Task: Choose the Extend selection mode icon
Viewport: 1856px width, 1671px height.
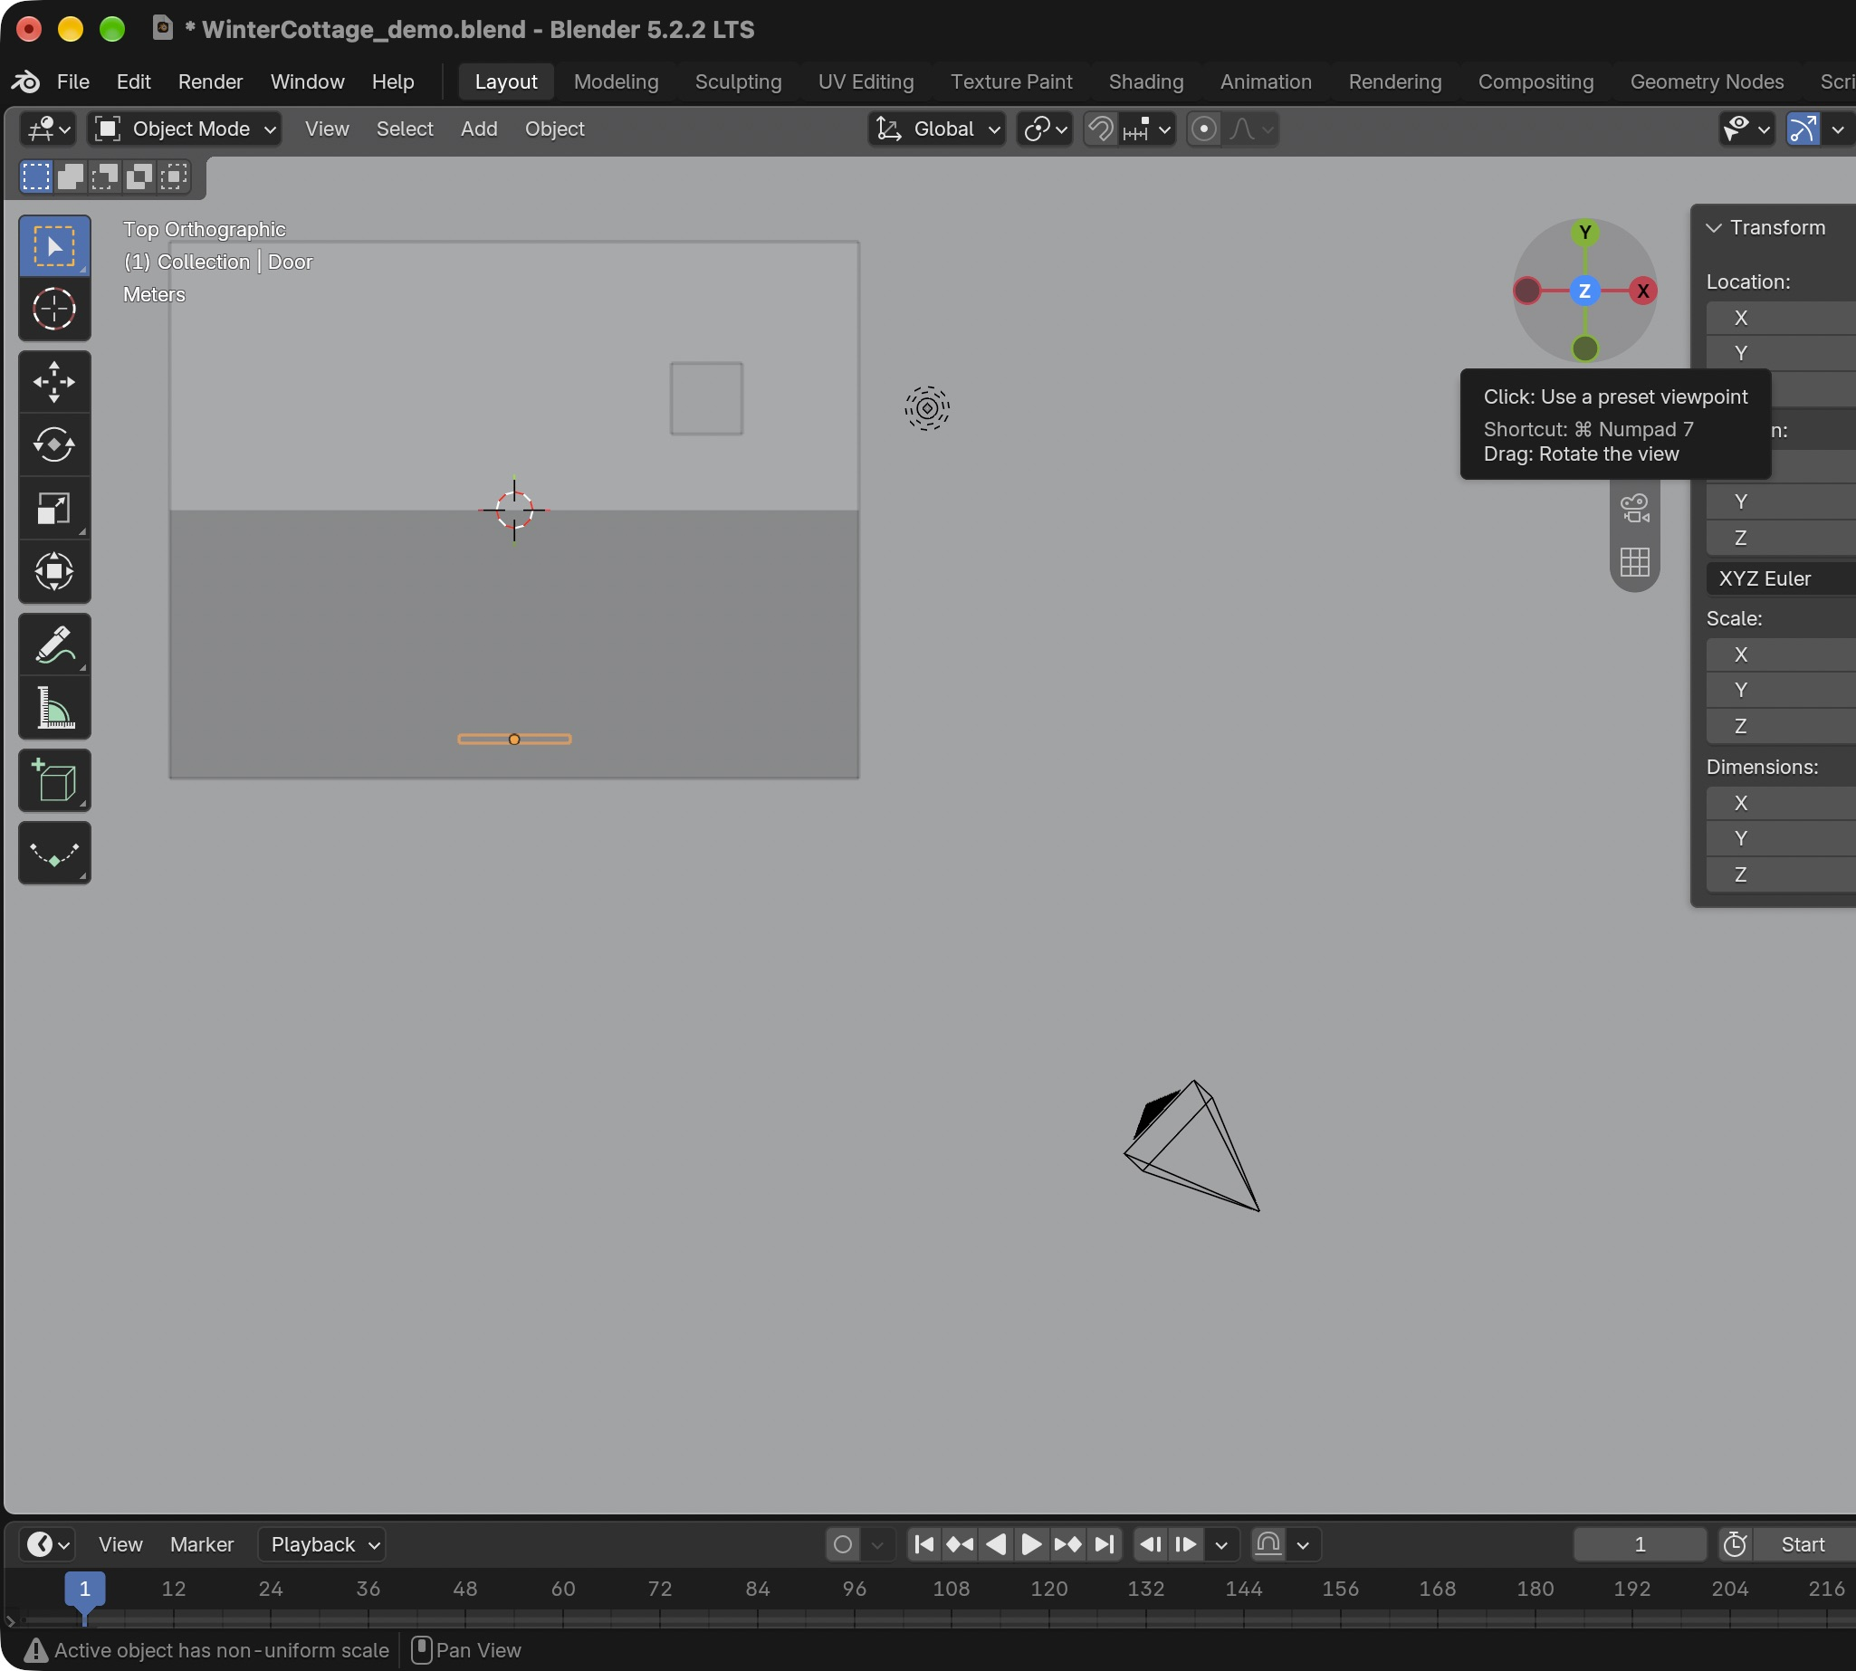Action: pos(71,177)
